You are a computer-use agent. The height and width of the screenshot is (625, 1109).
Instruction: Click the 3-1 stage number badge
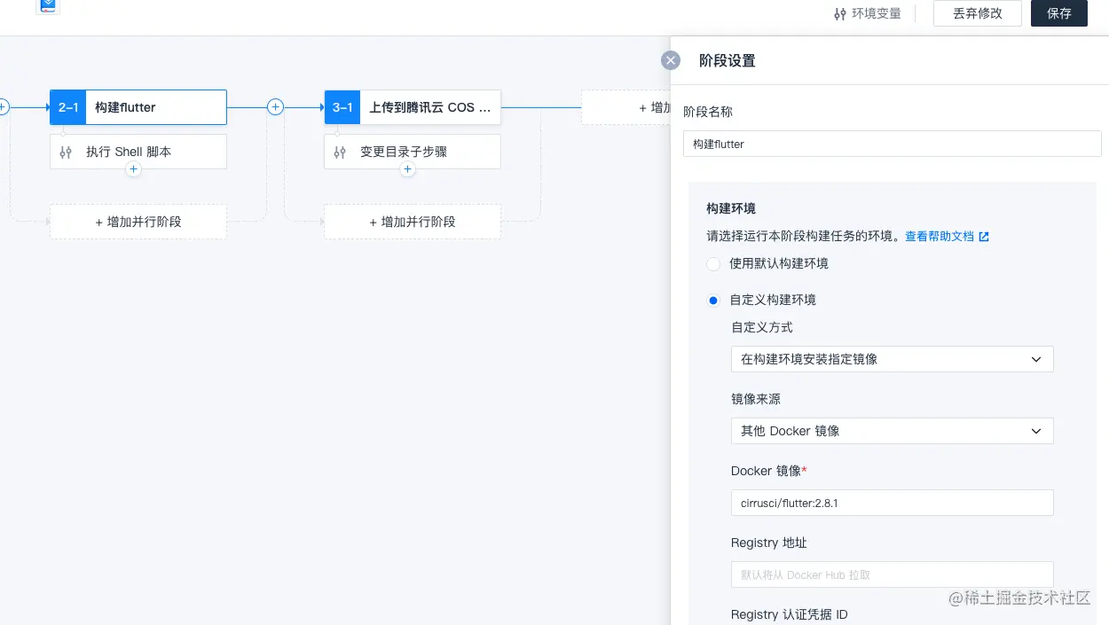point(342,107)
